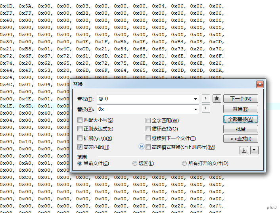Click the arrow button next to the replace field
Screen dimensions: 280x213
click(206, 109)
